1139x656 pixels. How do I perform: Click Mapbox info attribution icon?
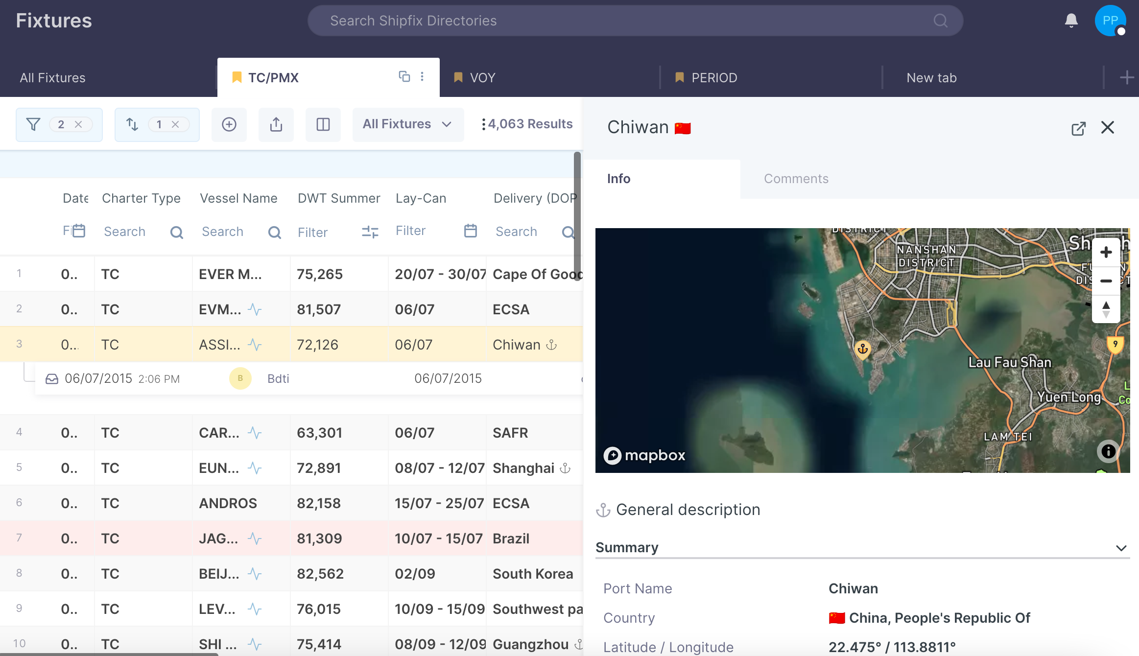pos(1108,451)
